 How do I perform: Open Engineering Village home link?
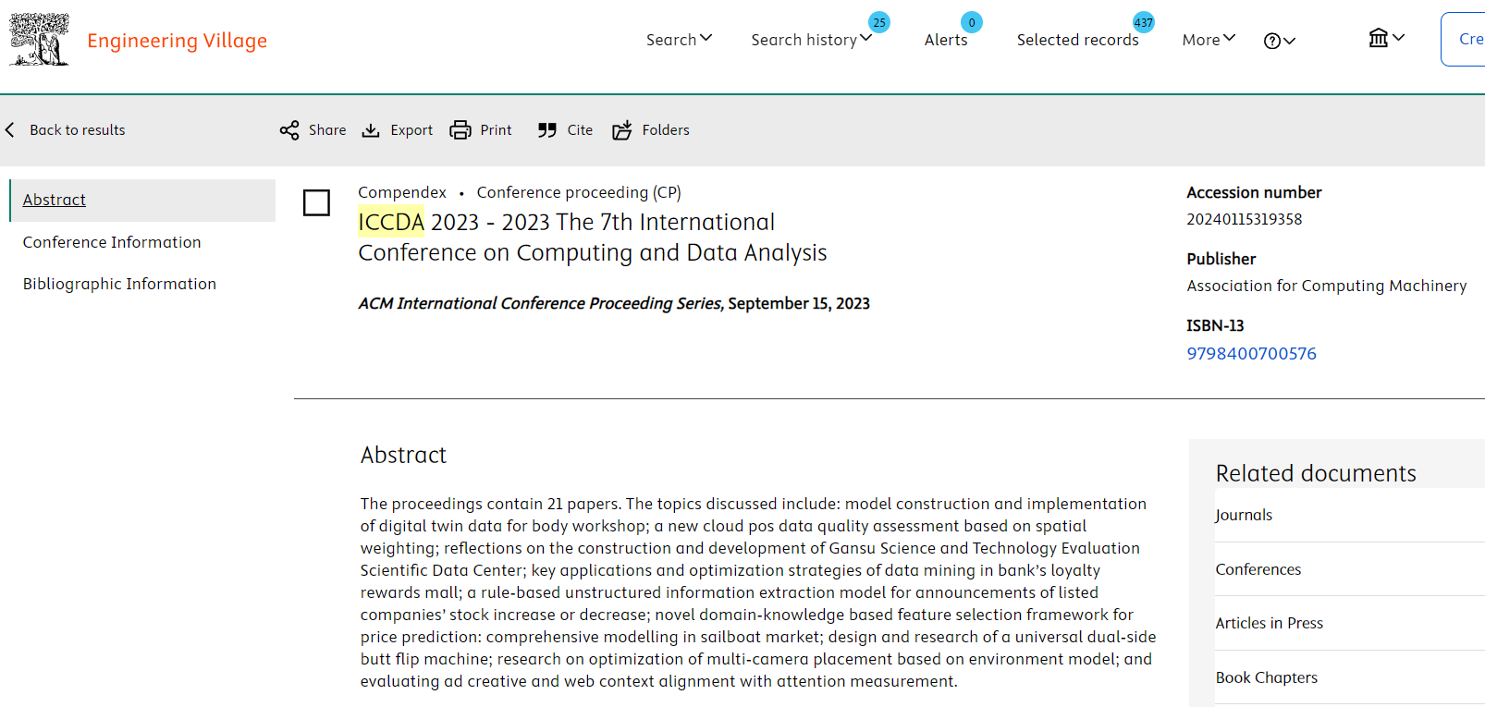click(x=177, y=41)
